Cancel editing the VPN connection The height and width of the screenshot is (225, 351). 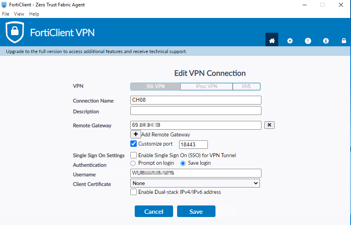(x=154, y=211)
